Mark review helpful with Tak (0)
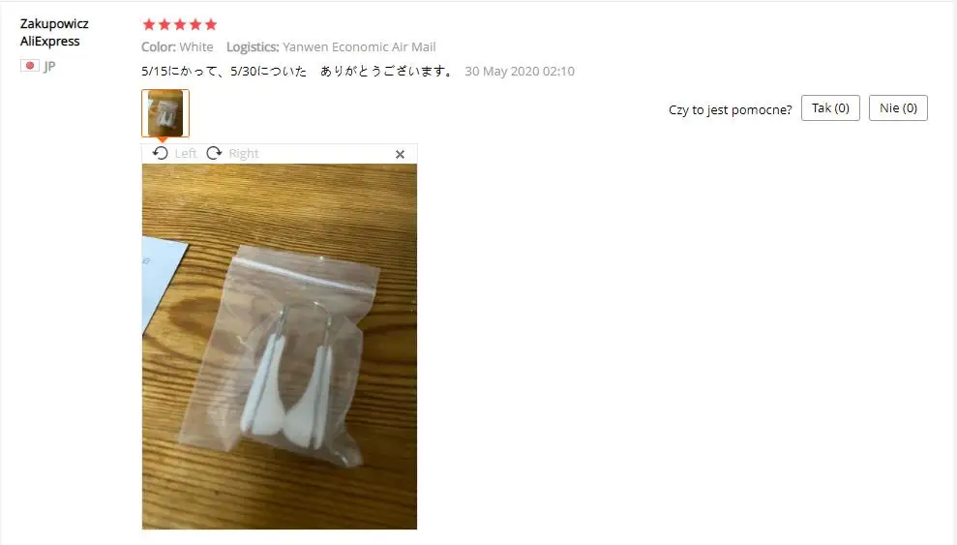 pyautogui.click(x=830, y=108)
